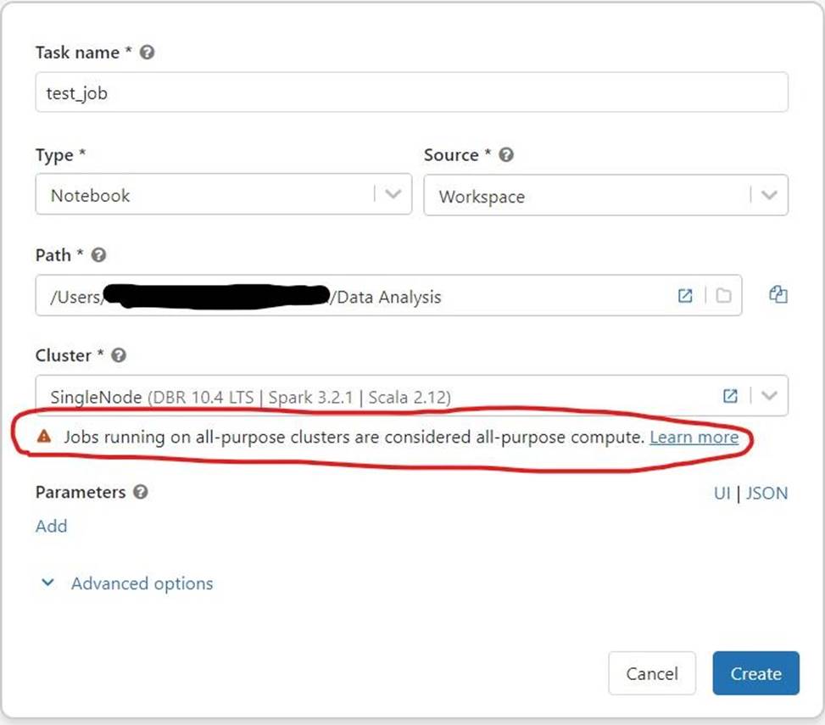Click the Cluster help question icon
The width and height of the screenshot is (825, 725).
pyautogui.click(x=119, y=356)
